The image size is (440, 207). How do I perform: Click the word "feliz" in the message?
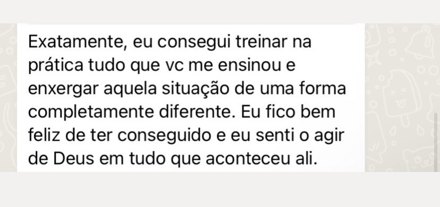coord(44,135)
